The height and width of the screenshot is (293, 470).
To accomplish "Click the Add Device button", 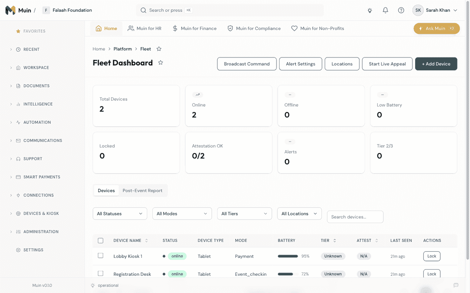I will point(436,64).
